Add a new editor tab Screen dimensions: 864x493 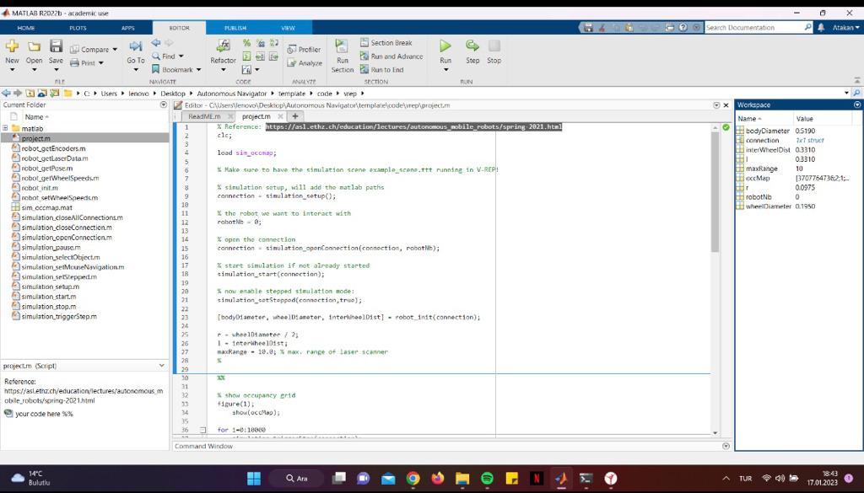(294, 116)
